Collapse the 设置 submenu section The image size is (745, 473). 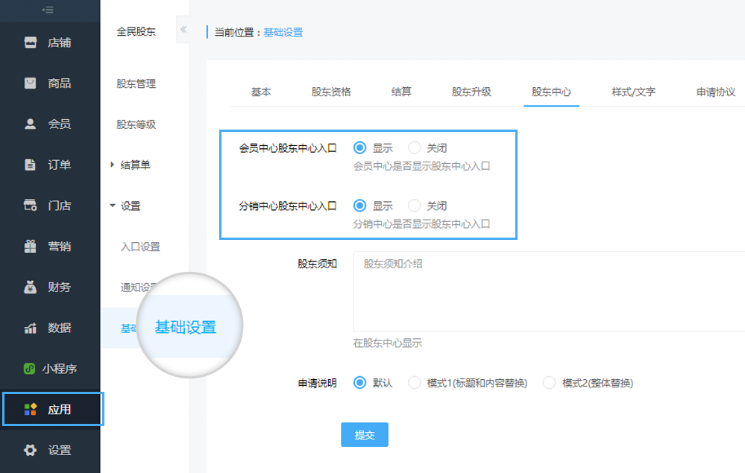coord(113,206)
